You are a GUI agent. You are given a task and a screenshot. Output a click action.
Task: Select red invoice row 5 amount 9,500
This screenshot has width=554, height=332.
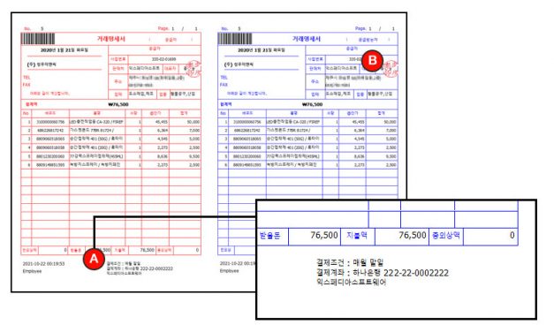click(x=194, y=156)
